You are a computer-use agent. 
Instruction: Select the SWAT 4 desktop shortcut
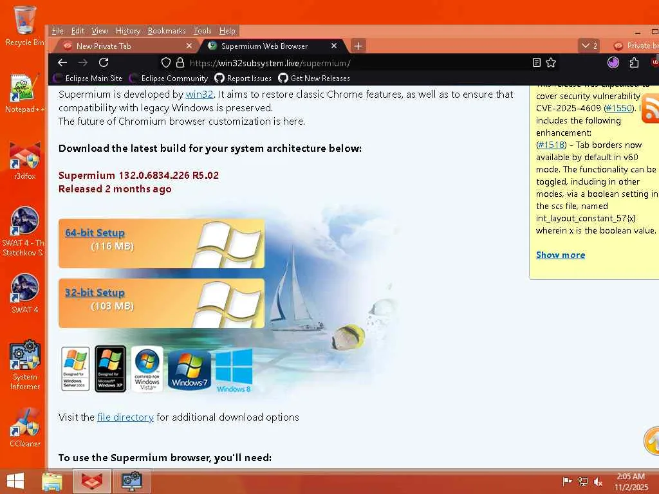(x=24, y=293)
